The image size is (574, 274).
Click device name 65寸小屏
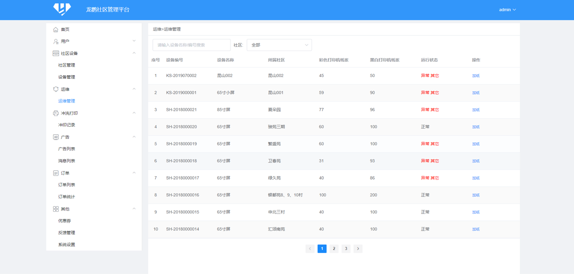point(226,93)
